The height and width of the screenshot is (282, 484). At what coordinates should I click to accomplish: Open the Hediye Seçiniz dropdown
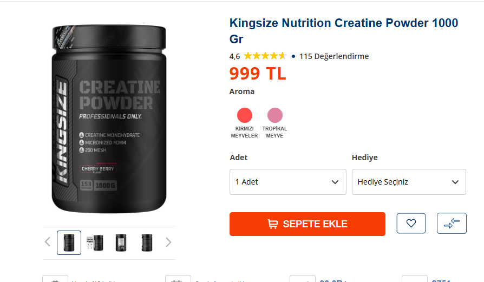409,182
